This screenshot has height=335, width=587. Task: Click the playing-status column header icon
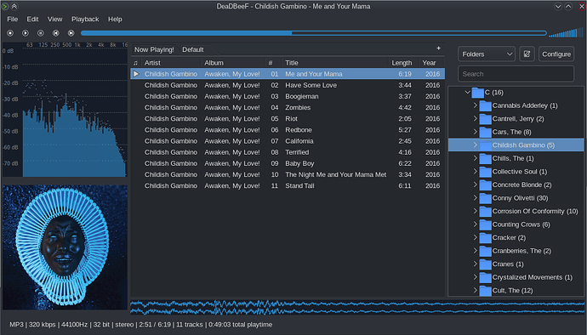coord(135,63)
